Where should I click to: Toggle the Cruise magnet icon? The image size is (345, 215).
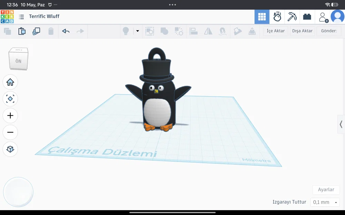(x=223, y=31)
